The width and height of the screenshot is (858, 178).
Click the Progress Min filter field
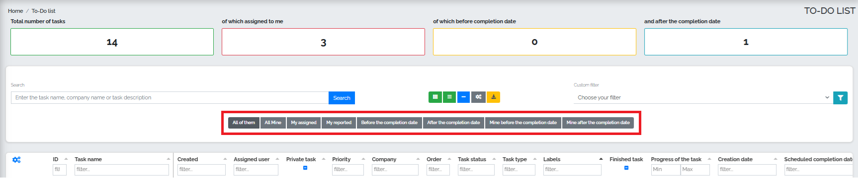pyautogui.click(x=665, y=169)
